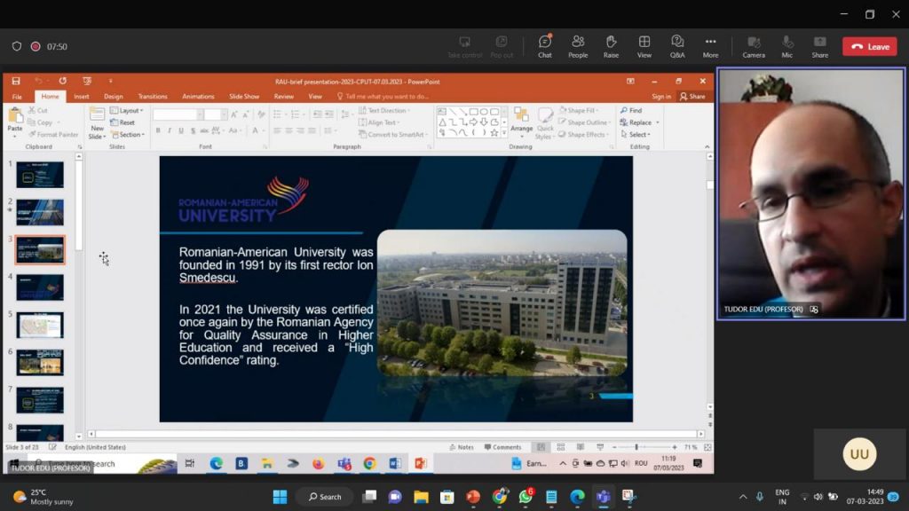Screen dimensions: 909x511
Task: Open the font name combo box
Action: (178, 114)
